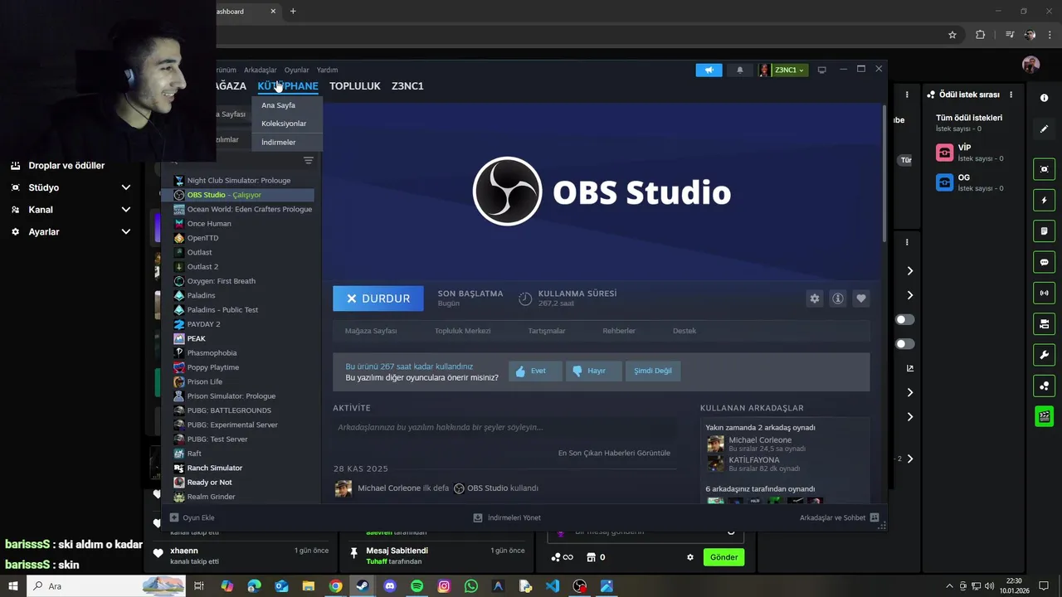1062x597 pixels.
Task: Click wrench tools icon in right rail
Action: 1044,355
